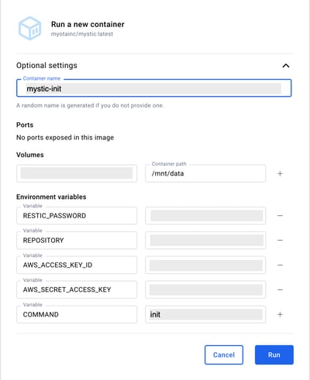The height and width of the screenshot is (380, 310).
Task: Remove the RESTIC_PASSWORD variable row
Action: pyautogui.click(x=280, y=216)
